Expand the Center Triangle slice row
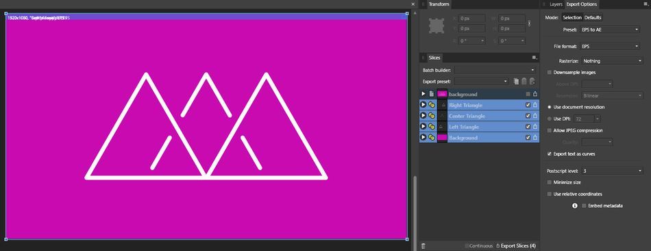This screenshot has height=251, width=651. click(423, 116)
